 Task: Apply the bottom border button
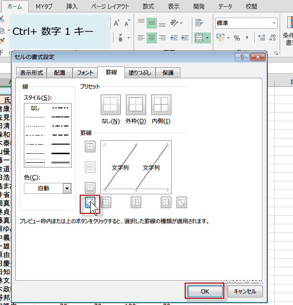point(90,187)
